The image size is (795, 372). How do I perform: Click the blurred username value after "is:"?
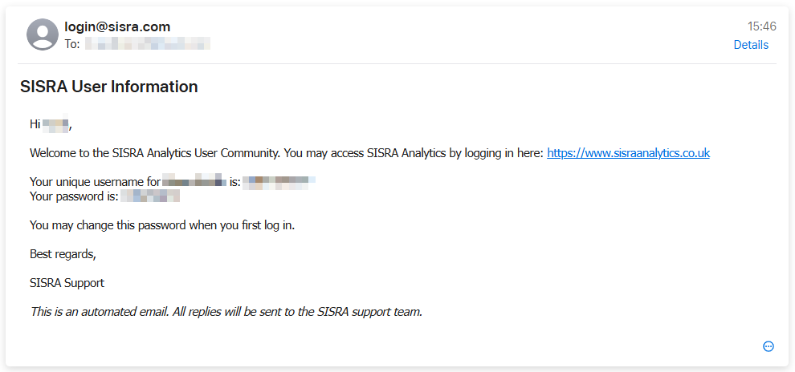[x=279, y=182]
